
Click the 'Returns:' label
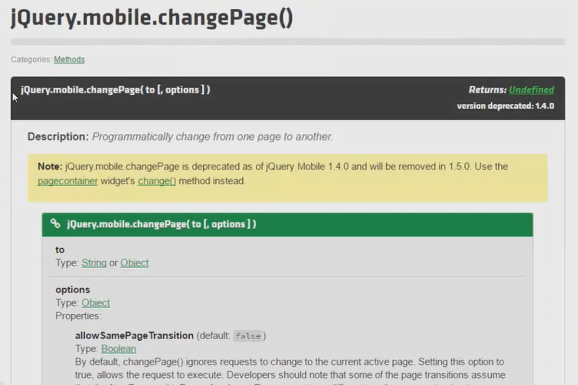[487, 90]
